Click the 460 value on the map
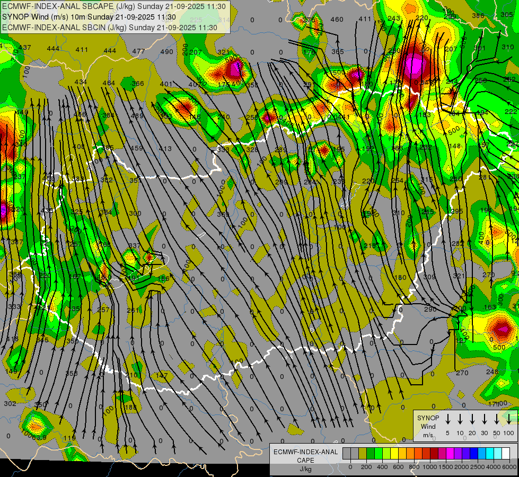 click(x=337, y=20)
